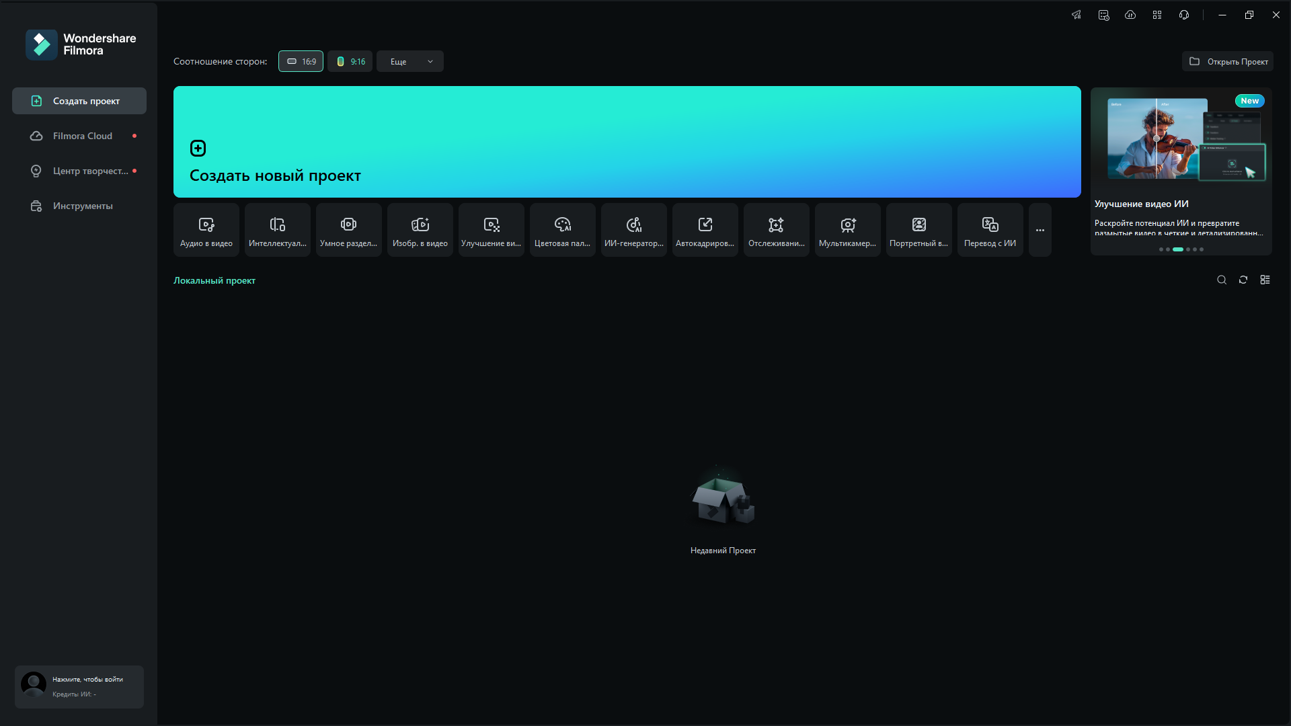Open the AI video enhancement promo thumbnail

coord(1181,139)
